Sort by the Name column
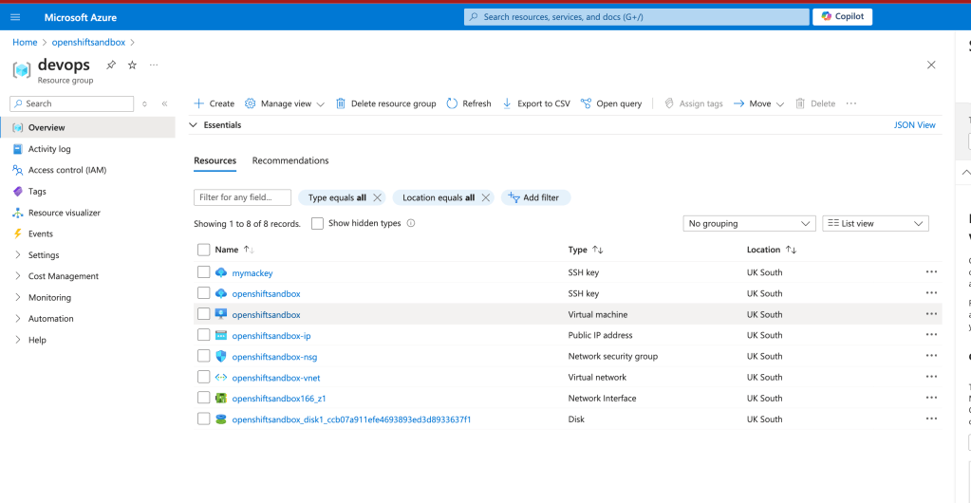Screen dimensions: 971x503 234,250
